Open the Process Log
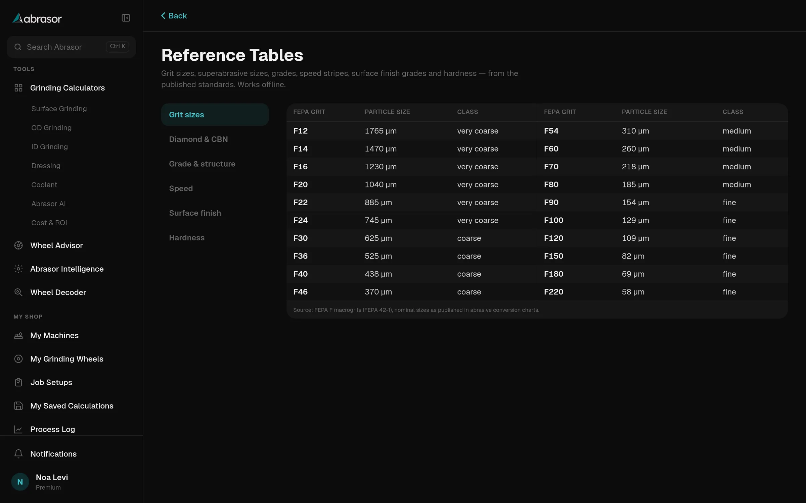Viewport: 806px width, 503px height. pyautogui.click(x=71, y=429)
